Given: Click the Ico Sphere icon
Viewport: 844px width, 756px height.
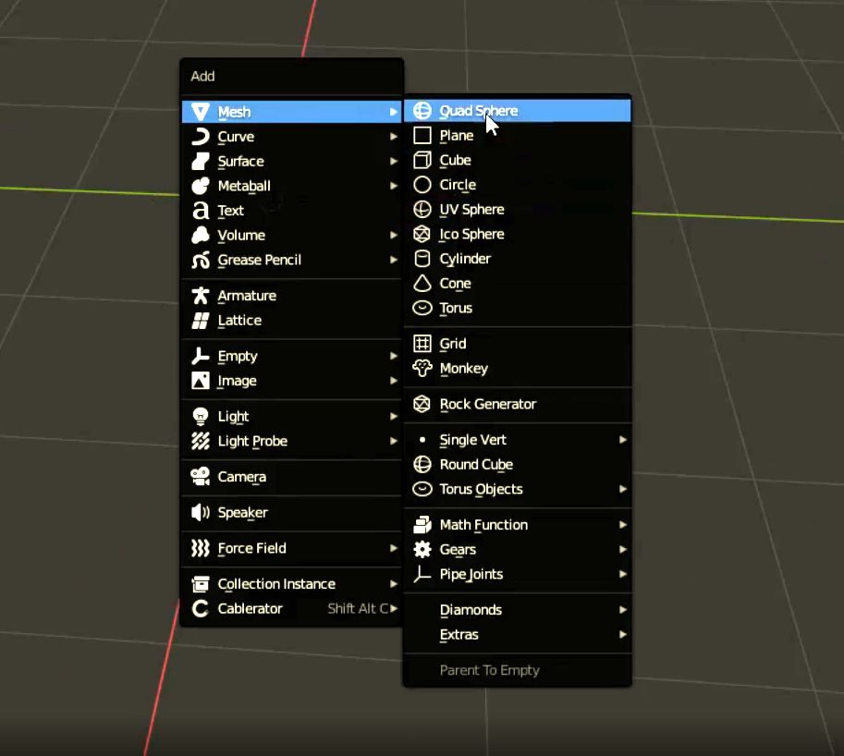Looking at the screenshot, I should (x=422, y=234).
